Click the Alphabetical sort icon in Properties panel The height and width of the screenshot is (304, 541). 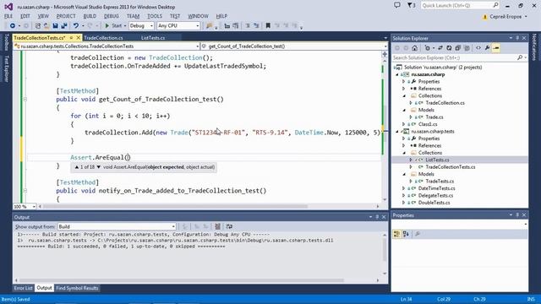[406, 234]
